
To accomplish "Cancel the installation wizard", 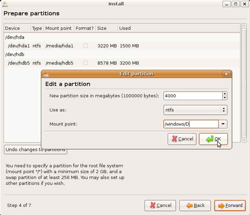I will click(x=160, y=206).
